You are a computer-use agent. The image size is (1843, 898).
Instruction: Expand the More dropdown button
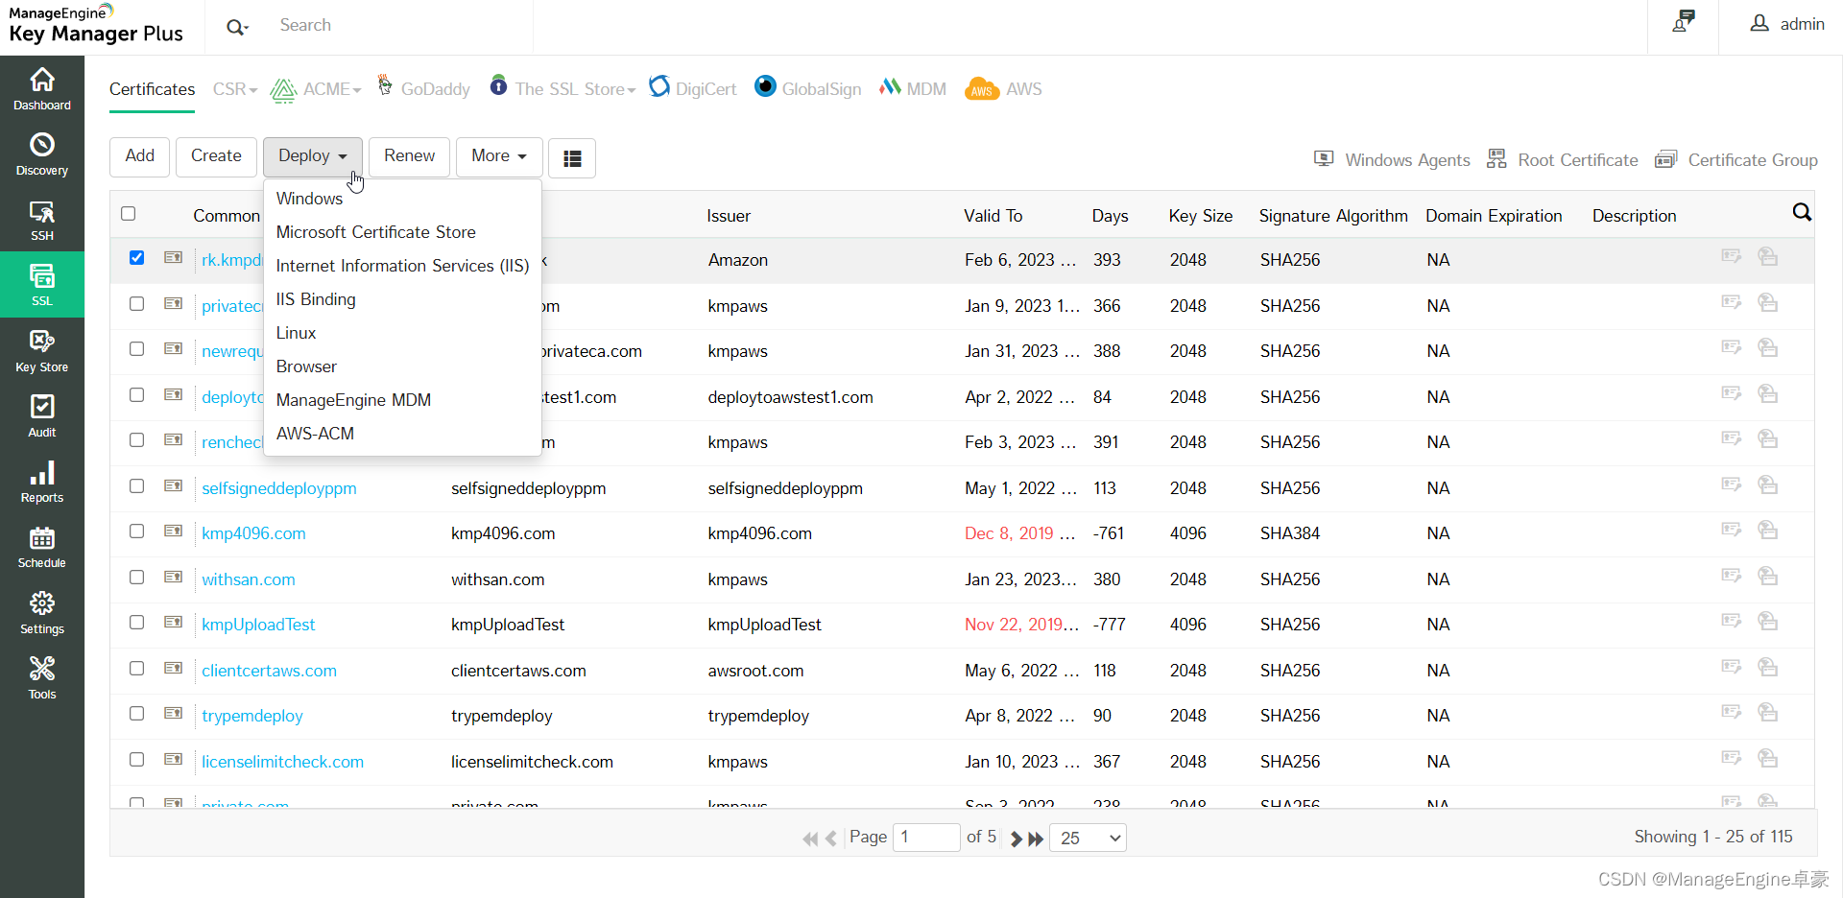coord(498,156)
